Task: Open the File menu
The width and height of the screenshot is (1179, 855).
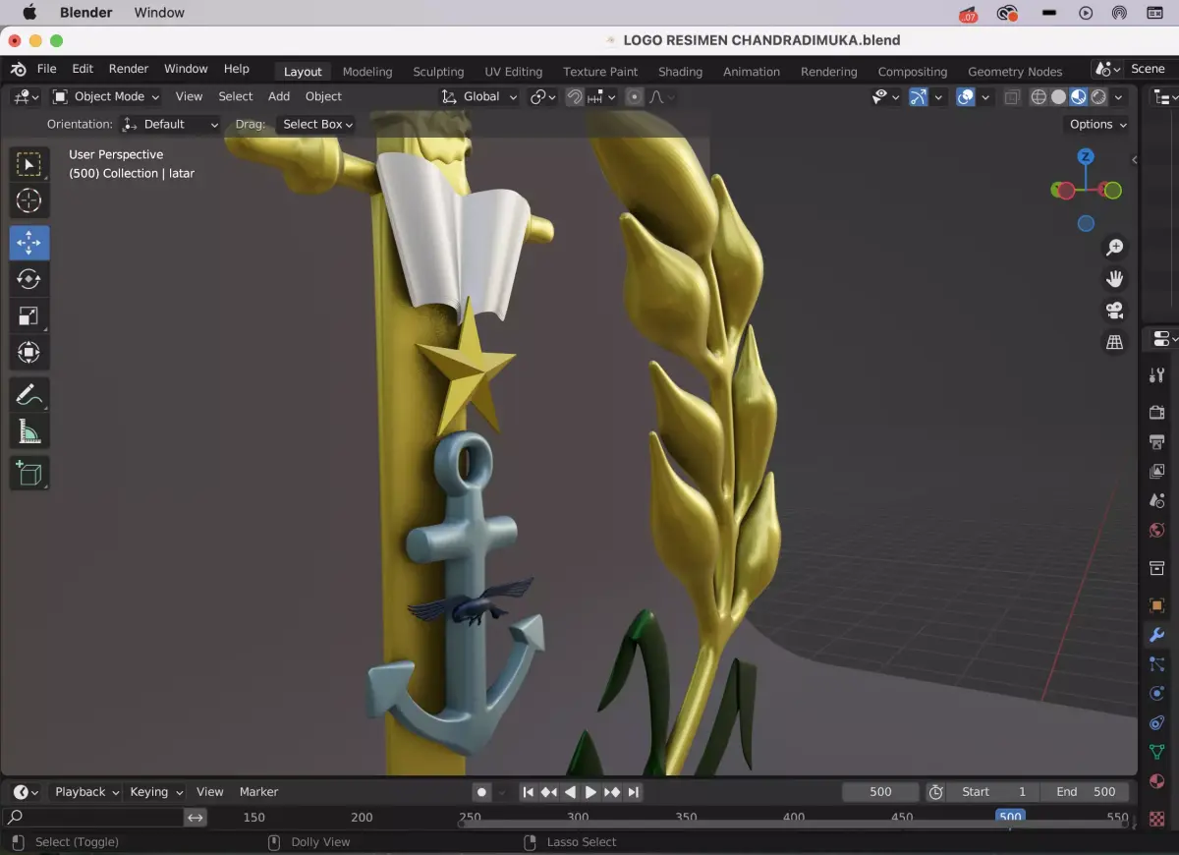Action: [46, 69]
